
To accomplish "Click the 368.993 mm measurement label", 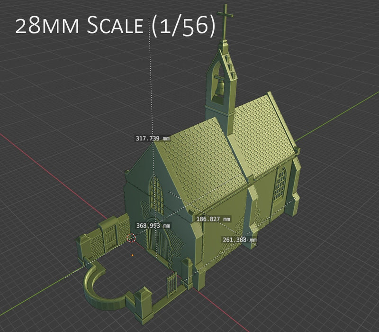I will click(x=153, y=225).
